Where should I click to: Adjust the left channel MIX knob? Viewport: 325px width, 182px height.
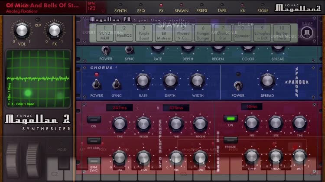[120, 158]
